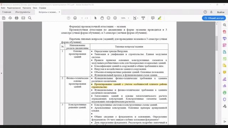The width and height of the screenshot is (228, 128).
Task: Open Protect shield tool in right pane
Action: (x=224, y=100)
